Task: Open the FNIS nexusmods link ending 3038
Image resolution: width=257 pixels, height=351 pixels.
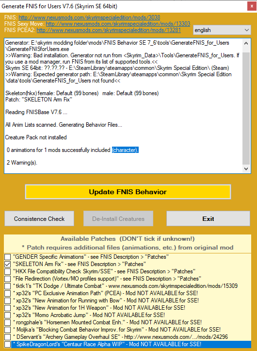Action: coord(89,17)
